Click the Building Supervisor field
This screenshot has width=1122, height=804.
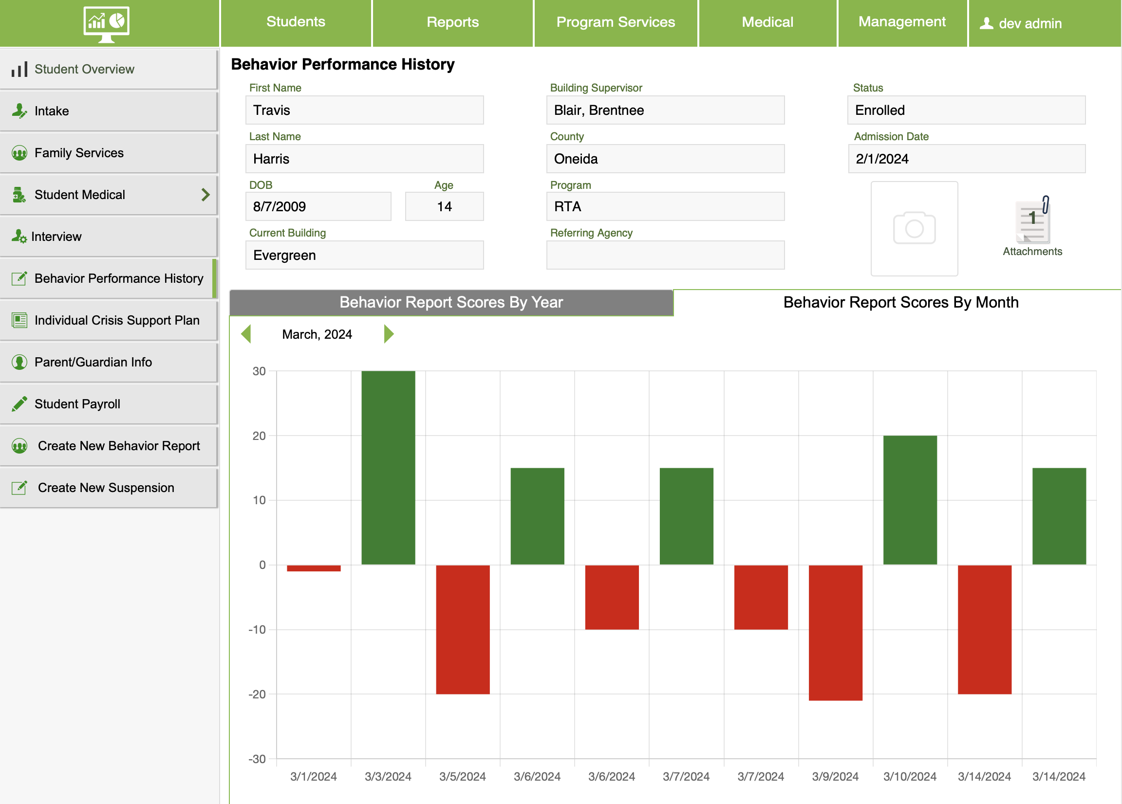(x=665, y=110)
